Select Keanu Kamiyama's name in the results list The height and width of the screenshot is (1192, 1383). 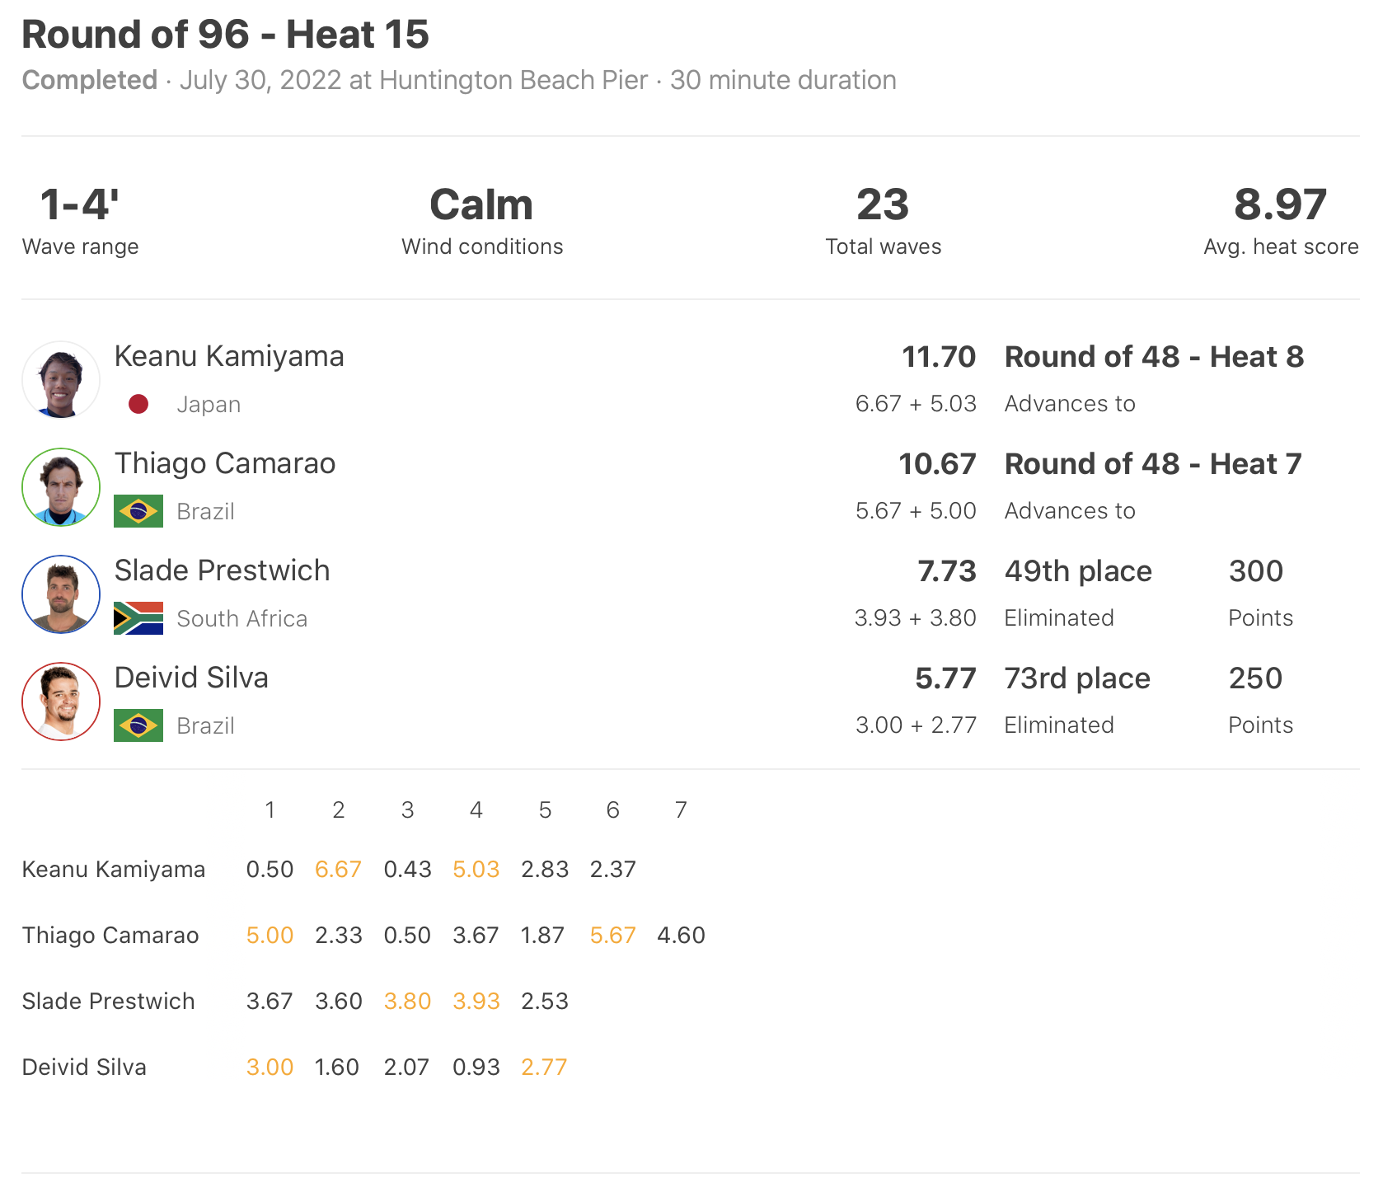229,356
